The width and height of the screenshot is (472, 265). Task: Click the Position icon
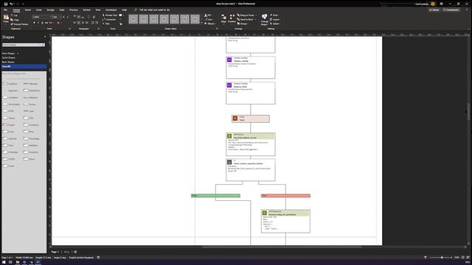pyautogui.click(x=232, y=18)
